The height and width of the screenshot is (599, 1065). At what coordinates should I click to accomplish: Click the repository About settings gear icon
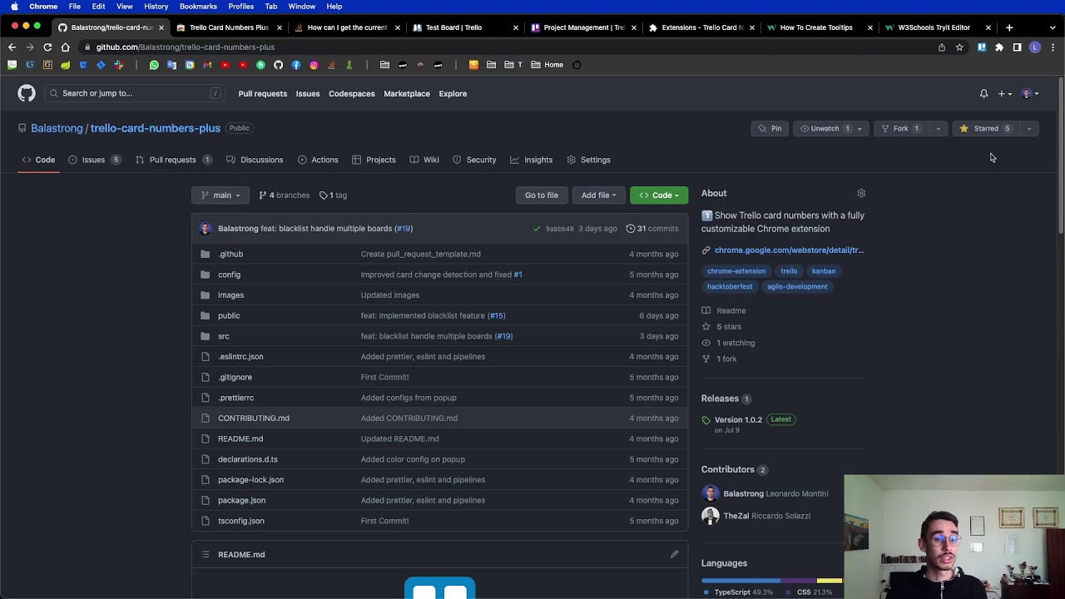[861, 193]
